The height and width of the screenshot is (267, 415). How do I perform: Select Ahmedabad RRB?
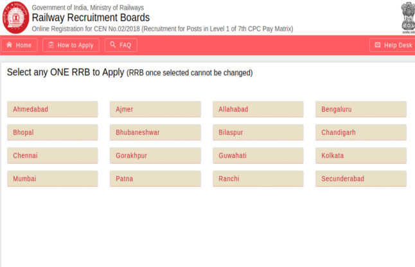click(x=52, y=109)
